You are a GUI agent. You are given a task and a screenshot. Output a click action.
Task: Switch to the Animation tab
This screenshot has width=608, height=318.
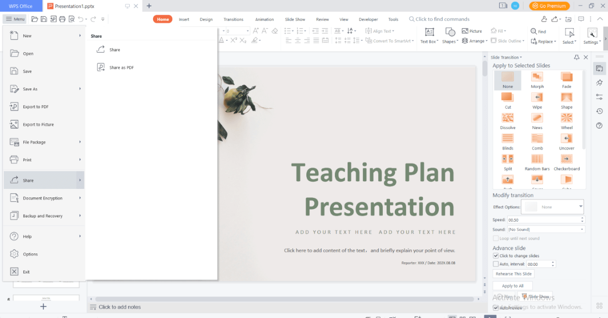264,19
